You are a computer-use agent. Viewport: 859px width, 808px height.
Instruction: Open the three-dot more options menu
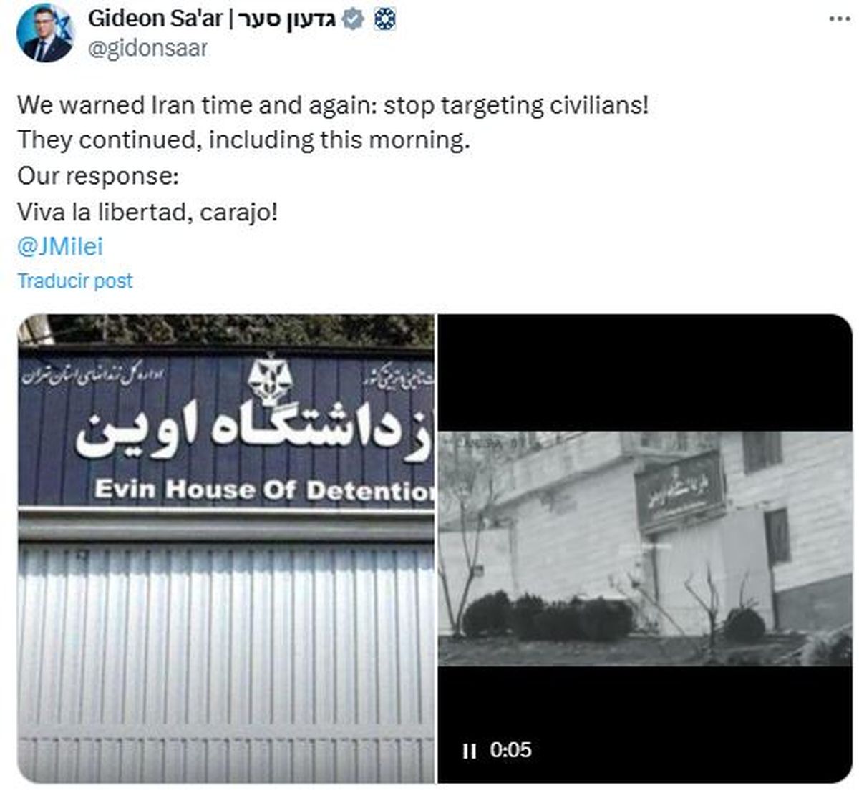(x=839, y=19)
